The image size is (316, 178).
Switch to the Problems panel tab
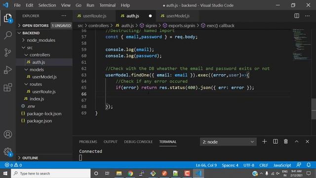pyautogui.click(x=88, y=142)
